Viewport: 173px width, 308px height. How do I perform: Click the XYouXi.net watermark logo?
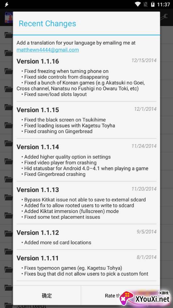[x=145, y=298]
